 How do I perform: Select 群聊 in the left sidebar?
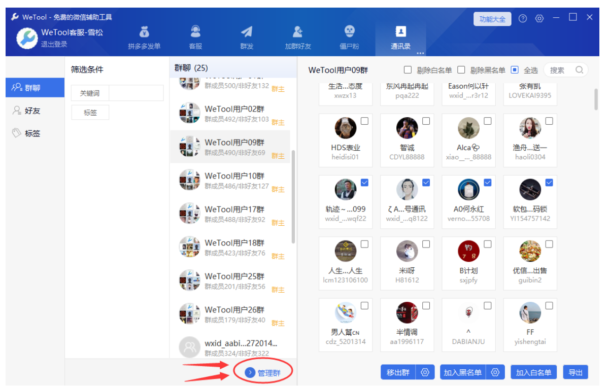point(35,88)
